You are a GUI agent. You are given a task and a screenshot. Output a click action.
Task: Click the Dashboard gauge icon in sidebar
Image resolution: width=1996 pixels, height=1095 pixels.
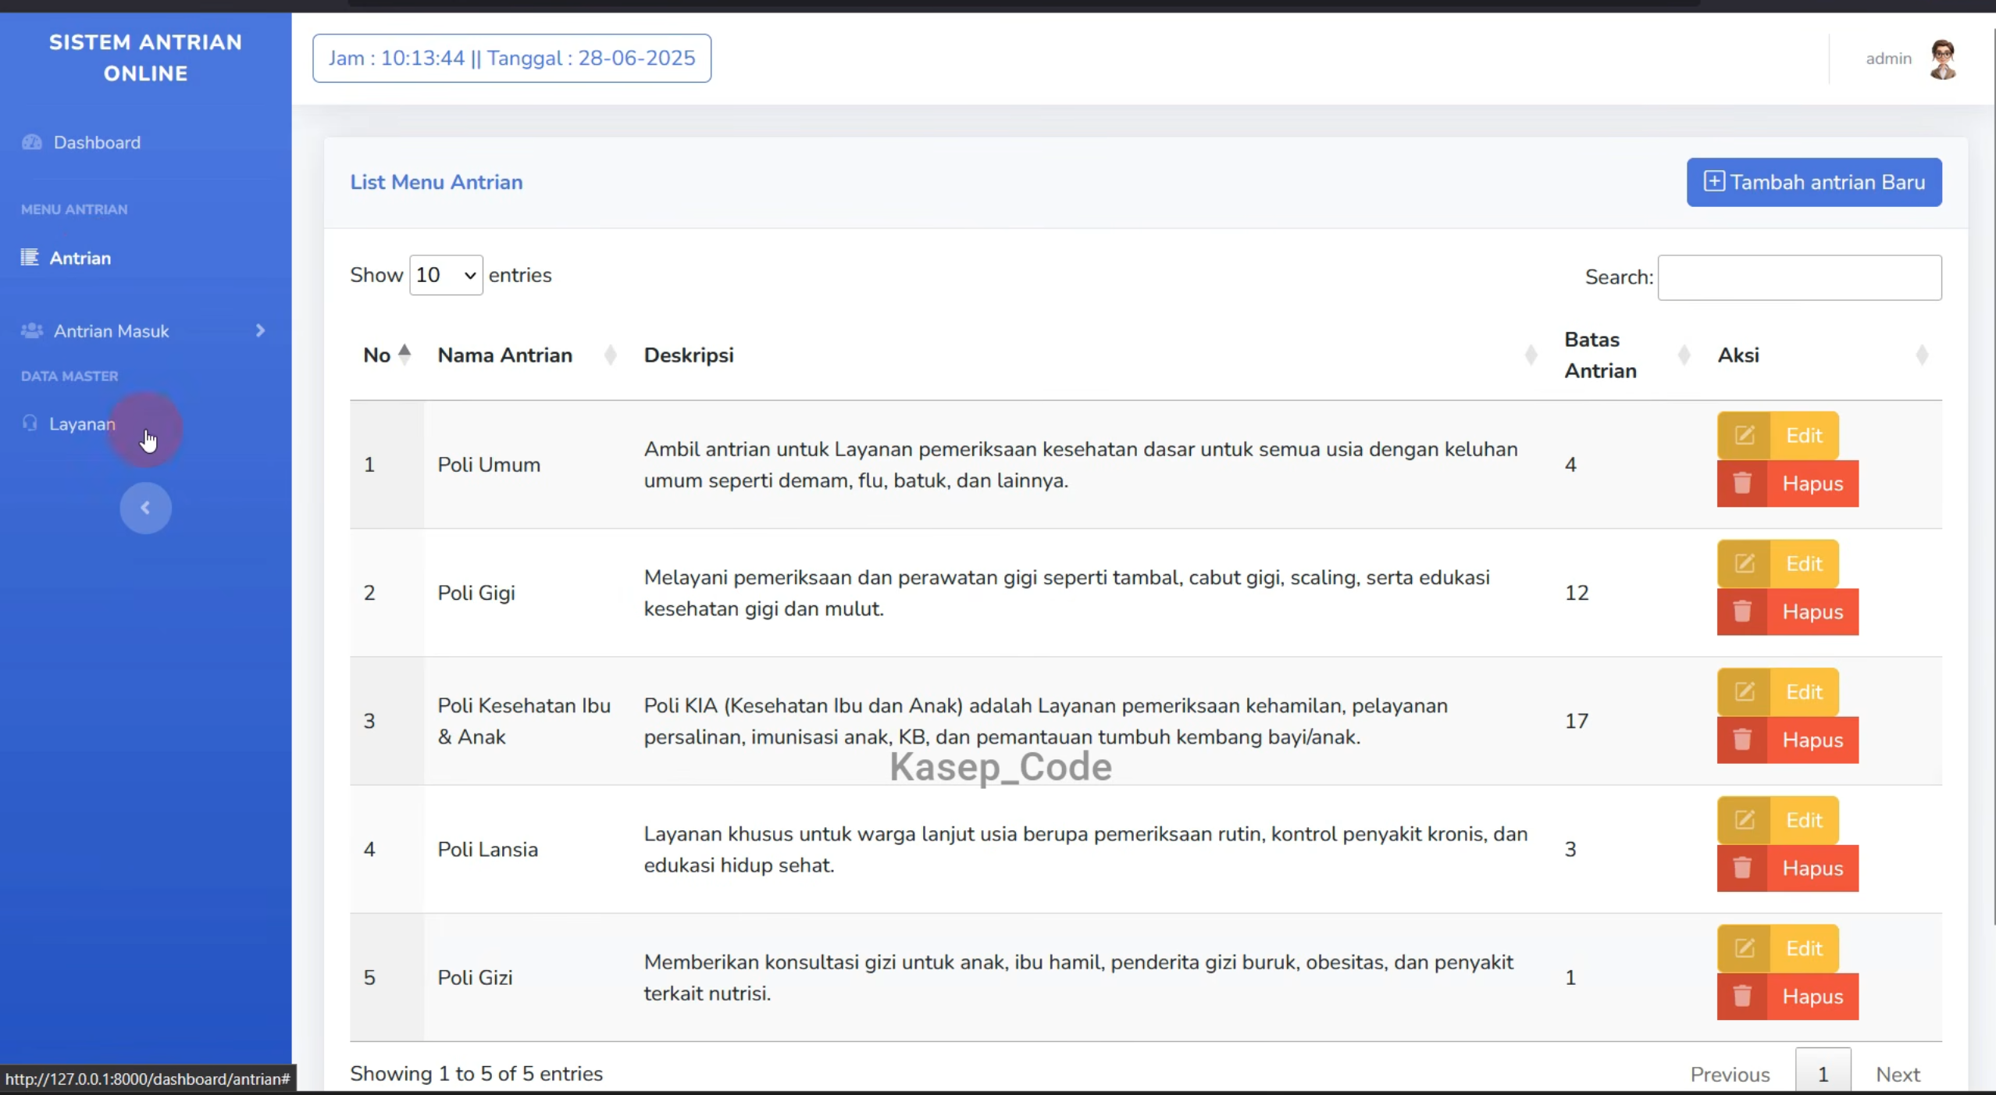pyautogui.click(x=32, y=142)
